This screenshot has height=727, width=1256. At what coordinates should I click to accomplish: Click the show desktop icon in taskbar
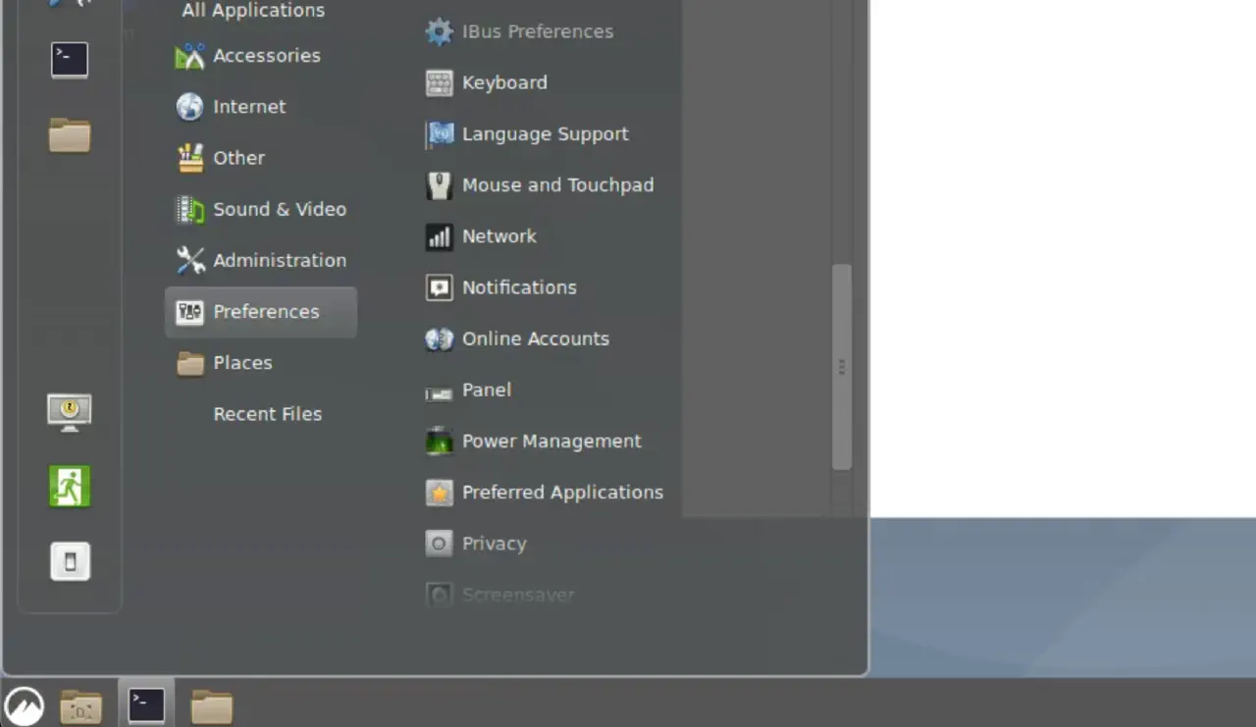[x=81, y=705]
